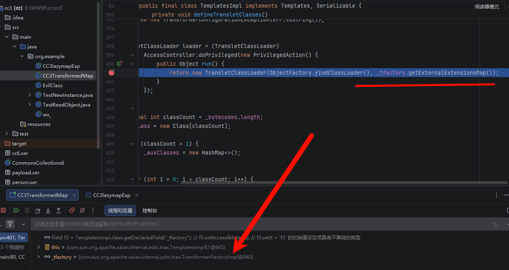Click line number 406 in gutter
This screenshot has width=509, height=270.
(x=109, y=117)
